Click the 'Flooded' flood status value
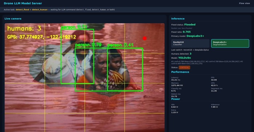This screenshot has width=254, height=132. [x=190, y=25]
